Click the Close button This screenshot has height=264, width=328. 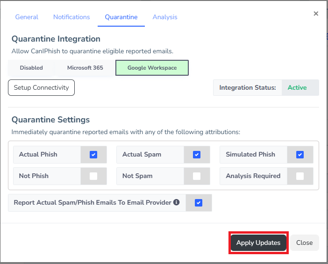[304, 243]
